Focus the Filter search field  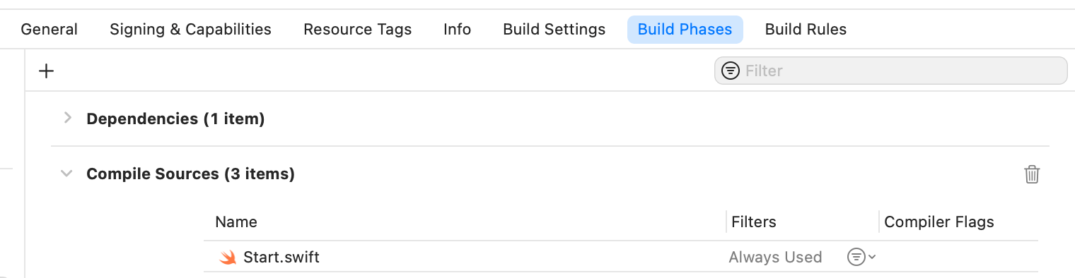(x=890, y=71)
